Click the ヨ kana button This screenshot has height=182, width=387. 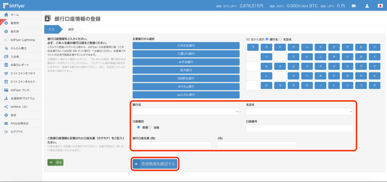click(280, 85)
